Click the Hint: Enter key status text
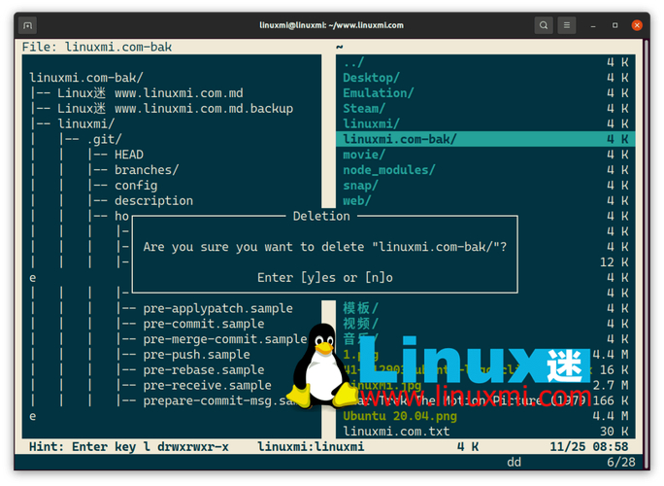664x486 pixels. 89,446
